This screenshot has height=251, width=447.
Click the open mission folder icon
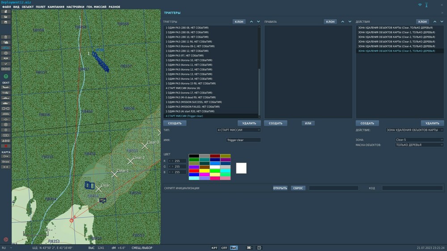coord(6,17)
